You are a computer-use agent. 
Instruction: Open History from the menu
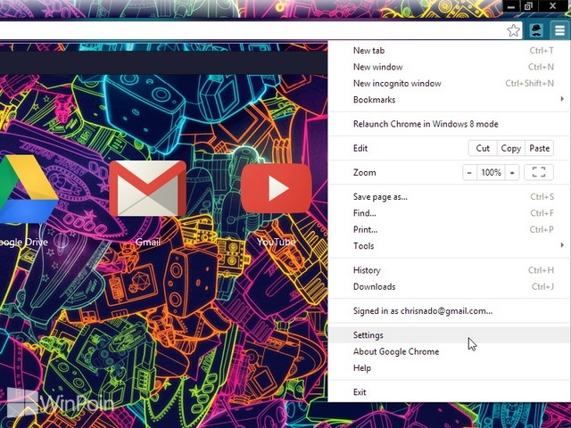pos(450,270)
